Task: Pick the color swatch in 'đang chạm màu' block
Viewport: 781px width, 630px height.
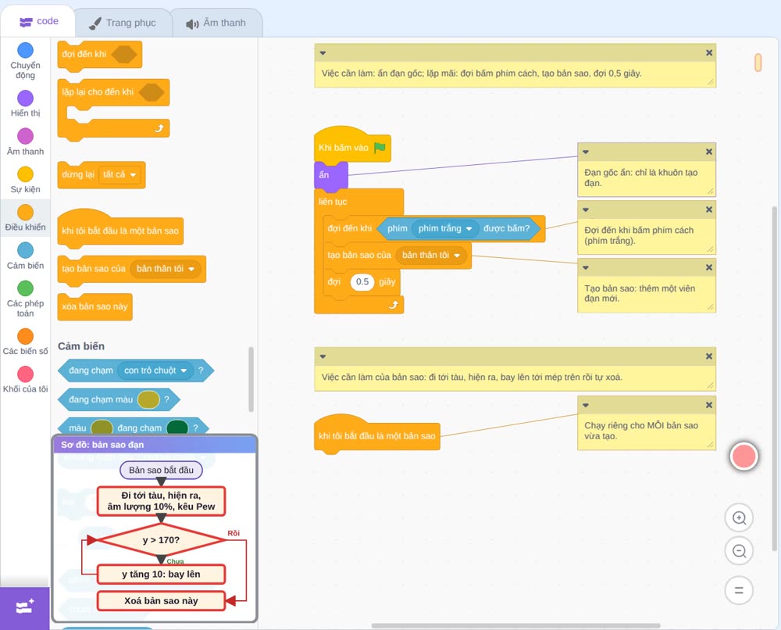Action: click(x=148, y=399)
